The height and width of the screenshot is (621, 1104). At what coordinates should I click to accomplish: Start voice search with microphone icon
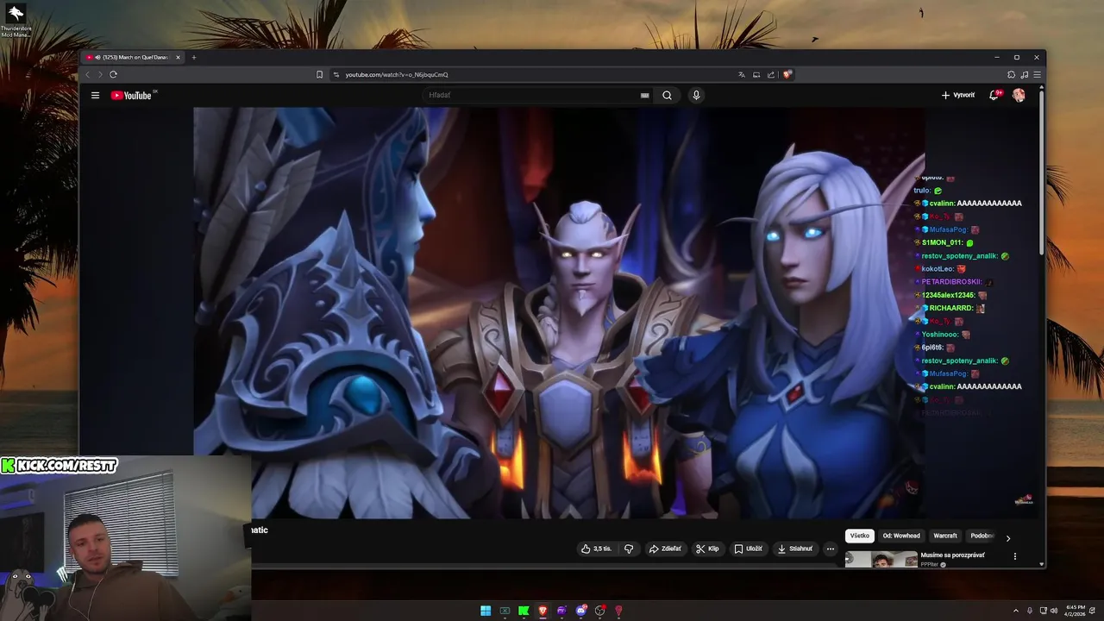696,96
